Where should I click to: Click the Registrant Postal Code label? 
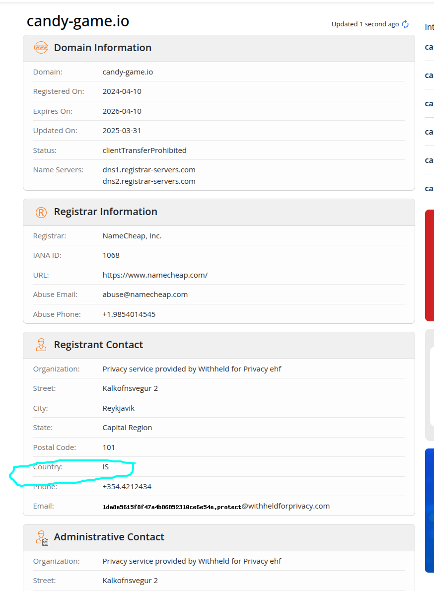click(x=55, y=447)
